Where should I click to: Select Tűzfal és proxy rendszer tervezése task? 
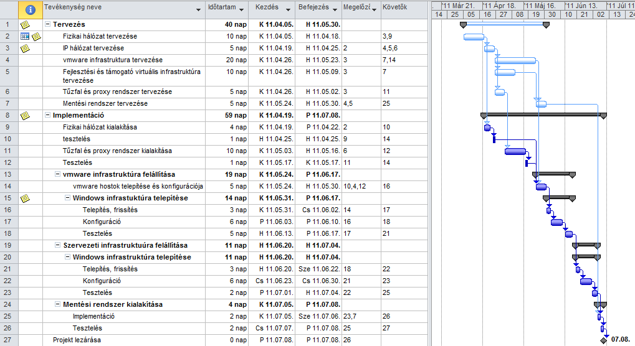pyautogui.click(x=117, y=91)
